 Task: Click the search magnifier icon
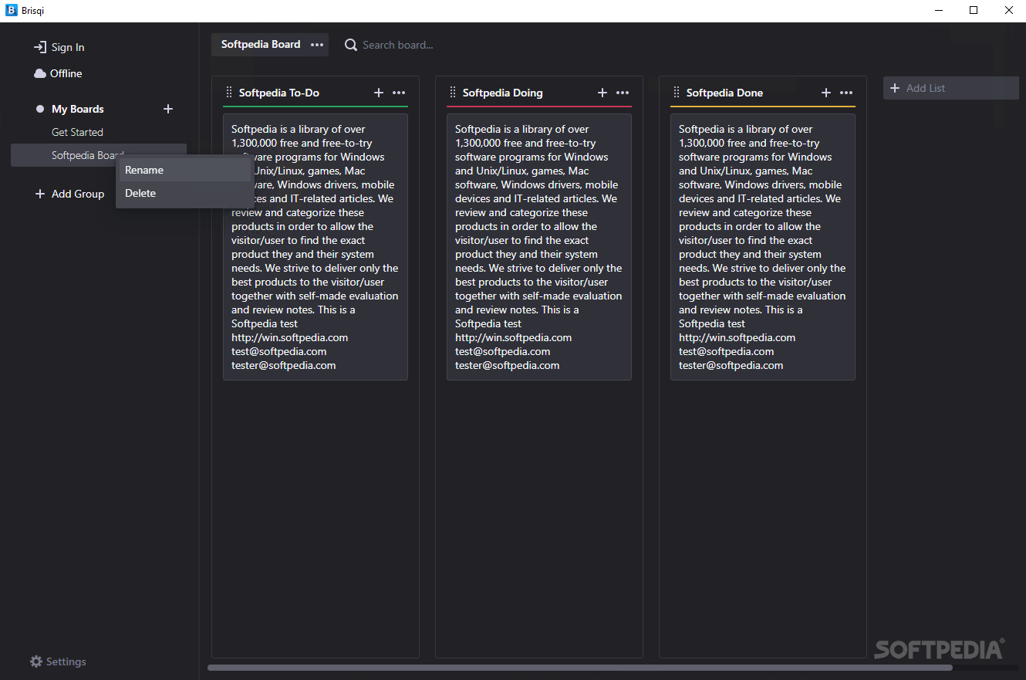tap(351, 45)
